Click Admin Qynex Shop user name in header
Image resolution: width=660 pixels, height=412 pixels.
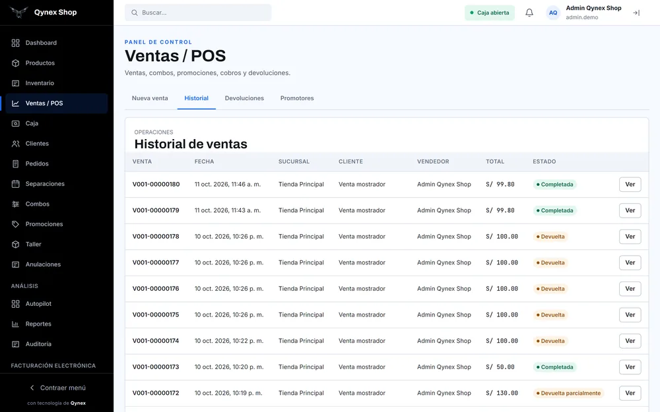click(593, 8)
